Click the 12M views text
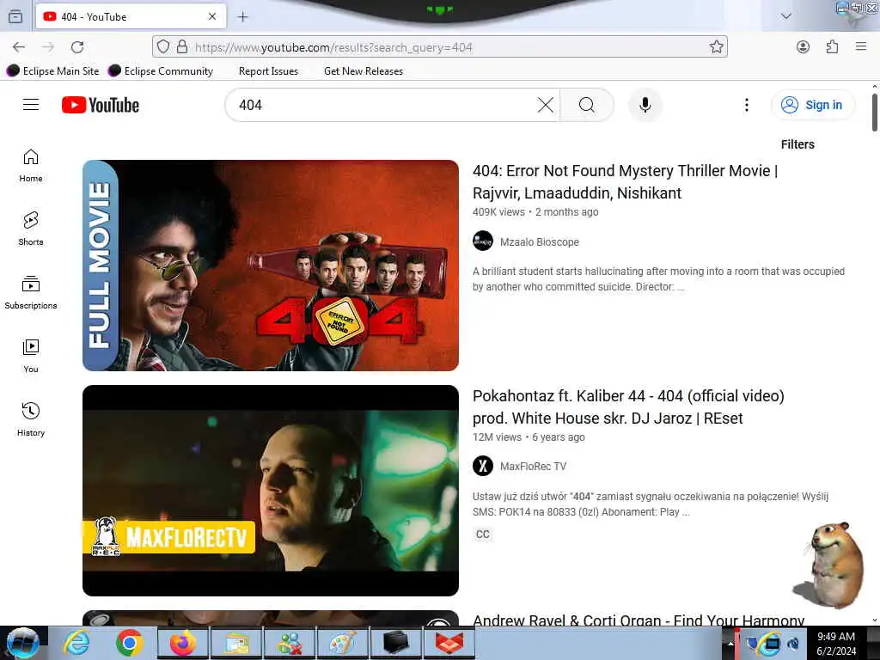Image resolution: width=880 pixels, height=660 pixels. (x=497, y=437)
